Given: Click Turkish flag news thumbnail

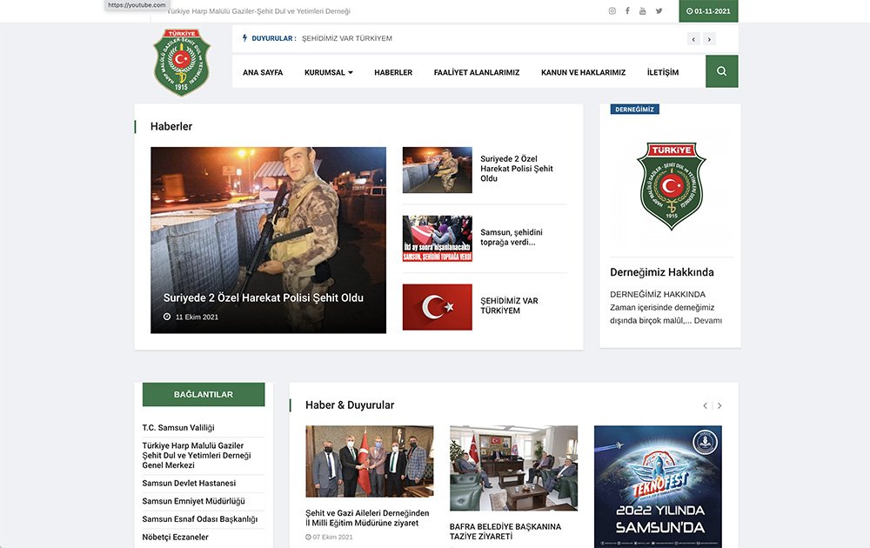Looking at the screenshot, I should (x=438, y=307).
